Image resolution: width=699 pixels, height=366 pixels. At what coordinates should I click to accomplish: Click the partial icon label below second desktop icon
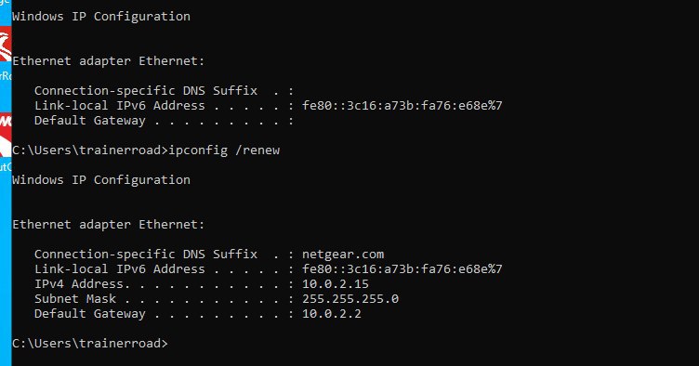[x=6, y=167]
